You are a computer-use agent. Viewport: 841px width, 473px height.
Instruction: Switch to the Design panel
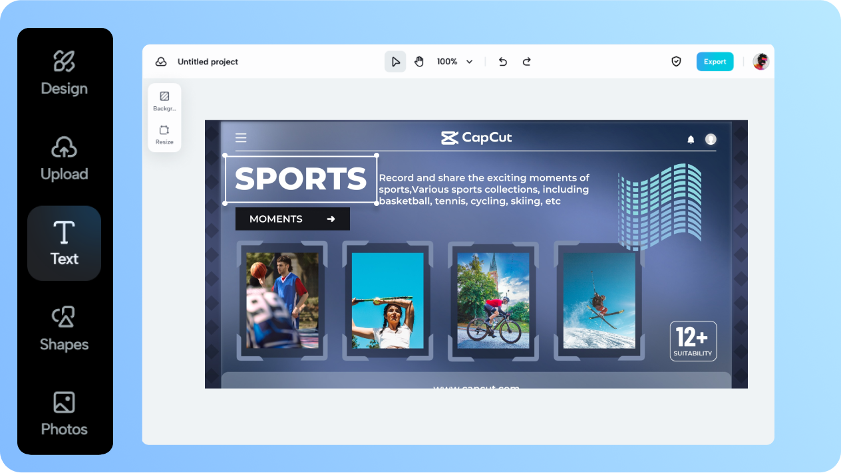coord(64,72)
